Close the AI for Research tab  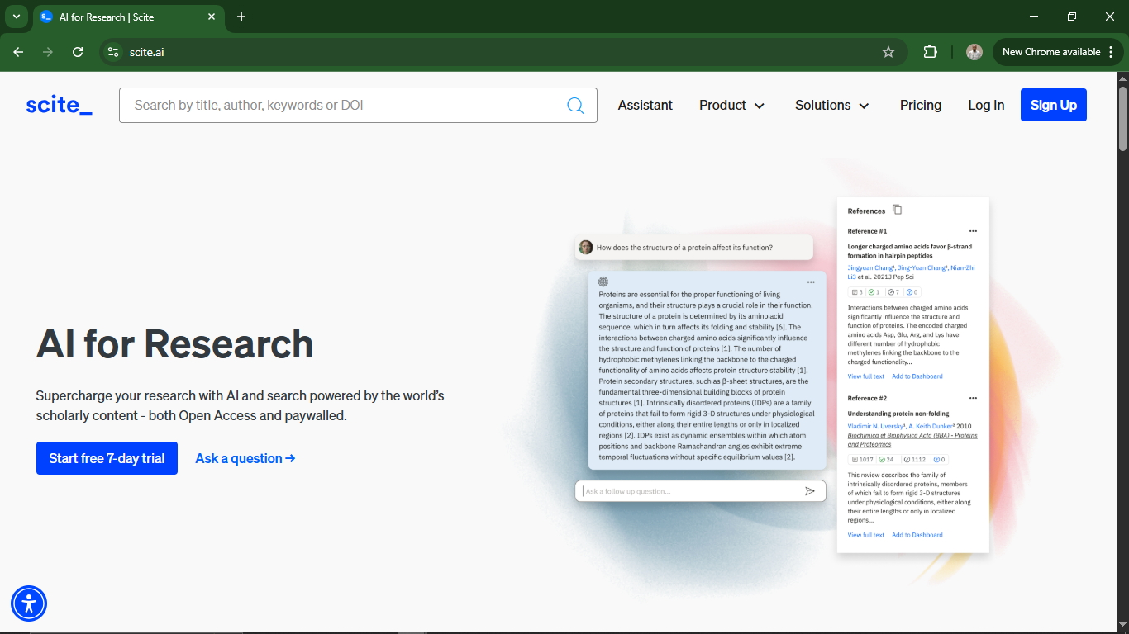click(212, 17)
